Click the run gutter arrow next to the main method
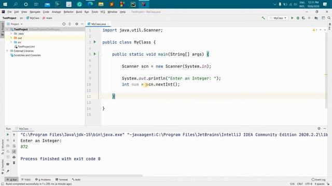Viewport: 332px width, 186px height. (x=95, y=54)
